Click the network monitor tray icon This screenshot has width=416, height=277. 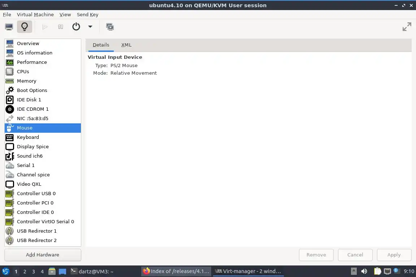387,271
